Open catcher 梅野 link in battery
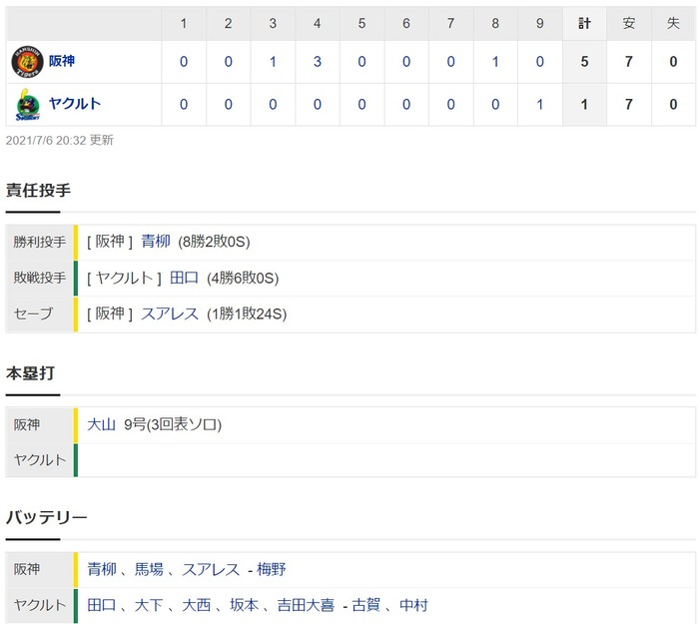Viewport: 699px width, 624px height. 271,569
